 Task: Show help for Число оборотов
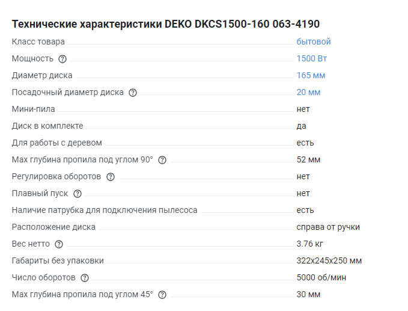[x=85, y=278]
